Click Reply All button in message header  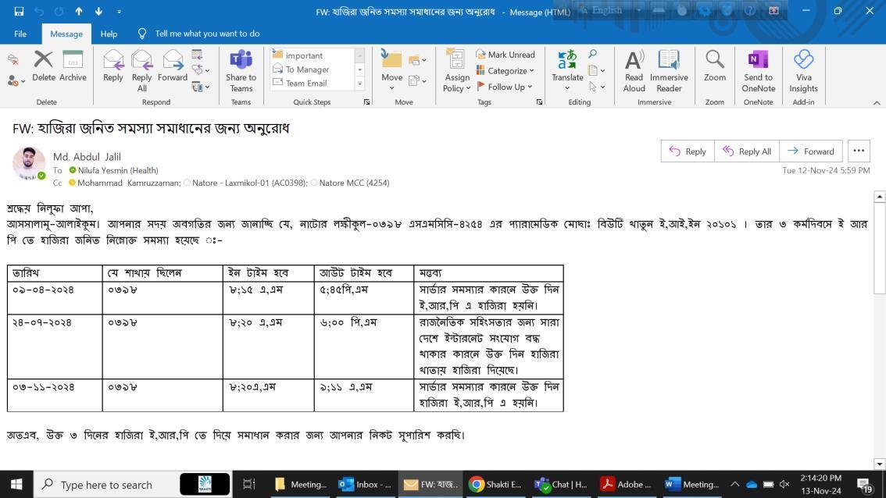click(747, 151)
